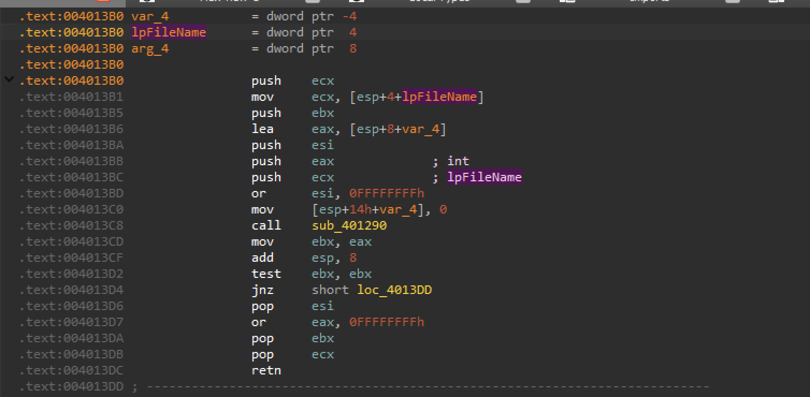Select address .text:004013B1
The height and width of the screenshot is (397, 810).
[x=71, y=97]
